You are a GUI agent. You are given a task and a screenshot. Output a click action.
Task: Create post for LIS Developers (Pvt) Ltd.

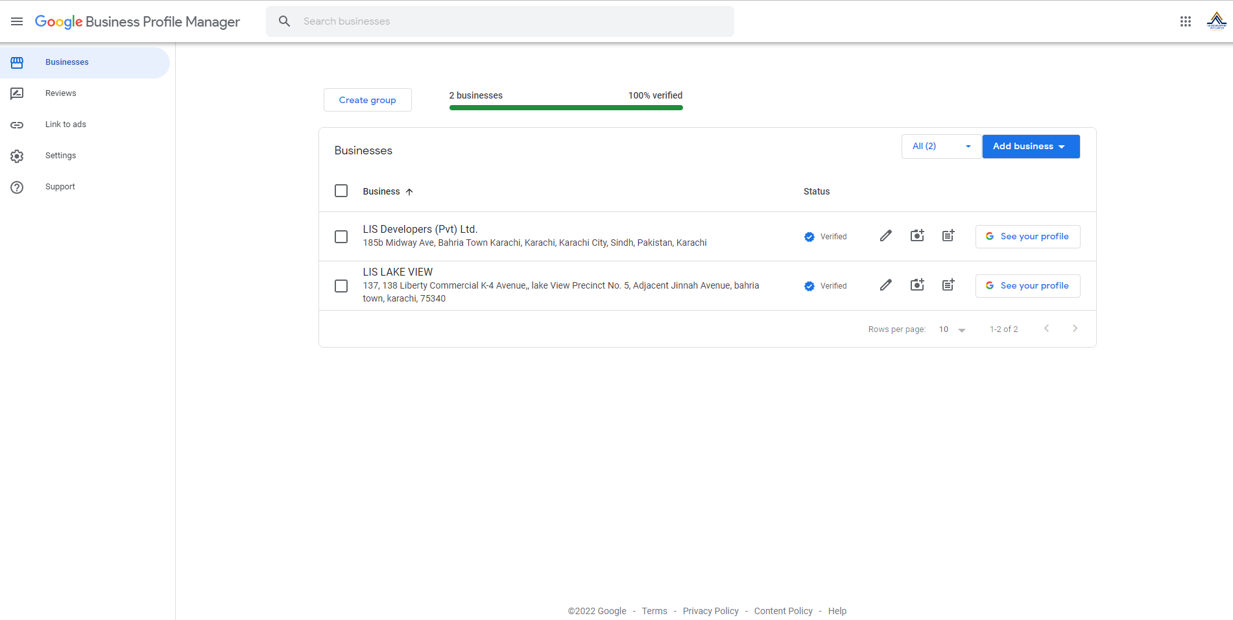pos(948,235)
